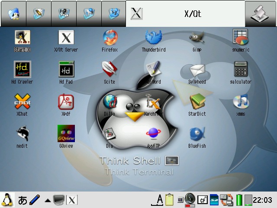This screenshot has height=208, width=277.
Task: Open the Xpdf viewer icon
Action: pos(66,102)
